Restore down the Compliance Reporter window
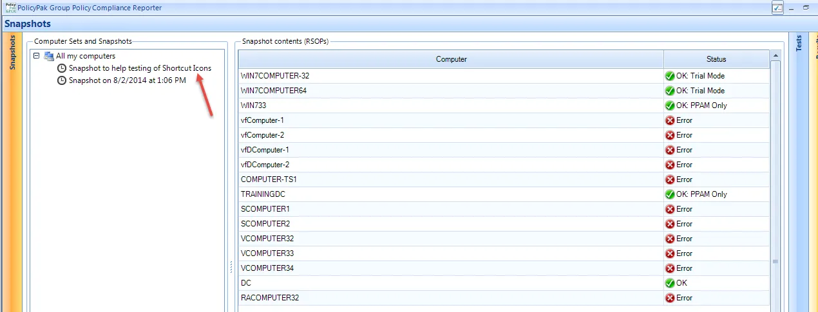The width and height of the screenshot is (818, 312). [x=806, y=8]
